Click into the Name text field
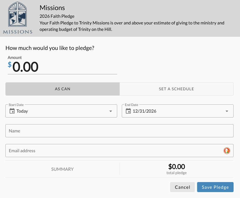240x198 pixels. pyautogui.click(x=119, y=131)
